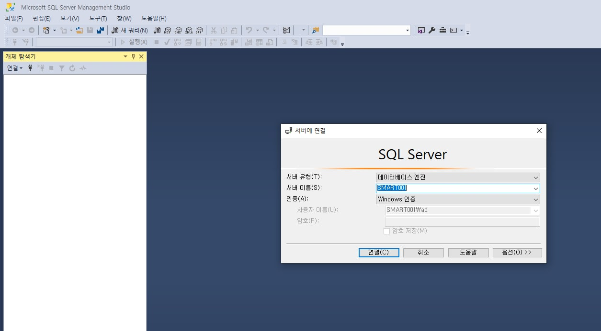Click the Connect plug icon in Object Explorer
The image size is (601, 331).
(30, 68)
